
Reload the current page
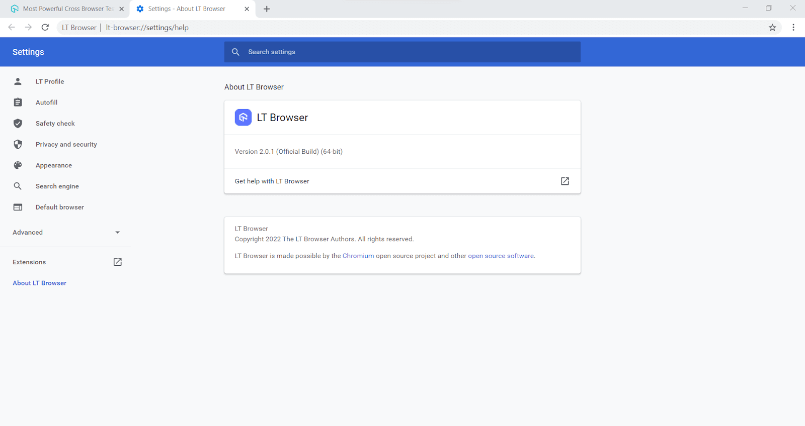point(45,27)
